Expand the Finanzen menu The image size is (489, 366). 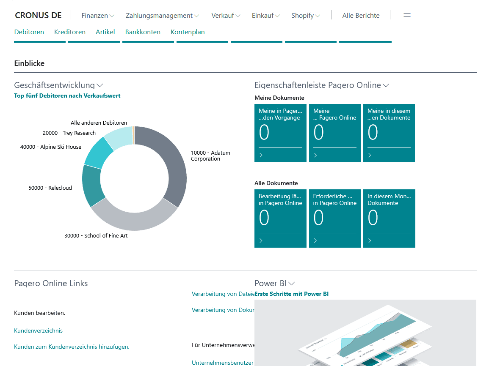98,16
